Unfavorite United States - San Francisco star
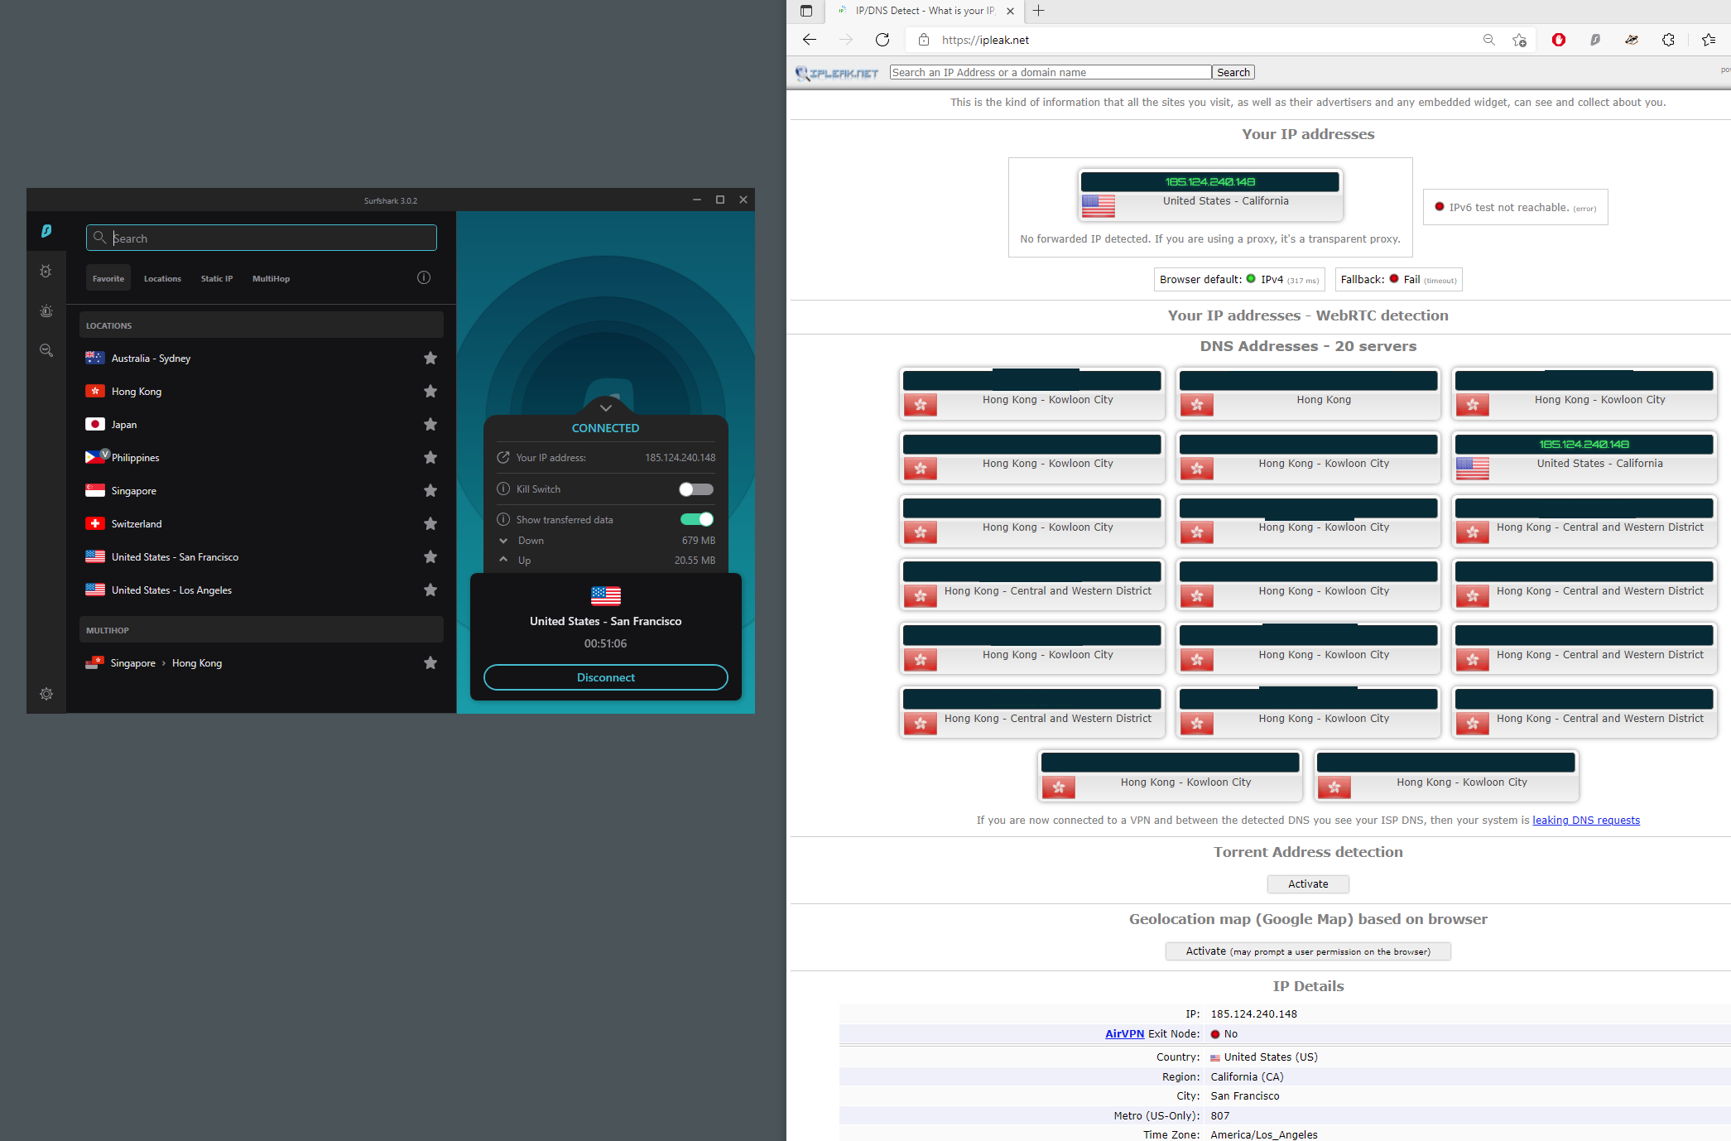This screenshot has width=1731, height=1141. point(430,556)
